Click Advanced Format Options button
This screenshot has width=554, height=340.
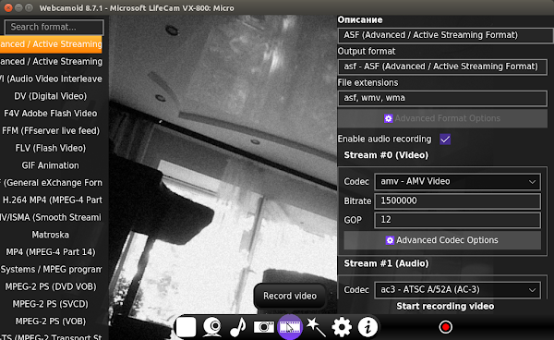pyautogui.click(x=442, y=118)
